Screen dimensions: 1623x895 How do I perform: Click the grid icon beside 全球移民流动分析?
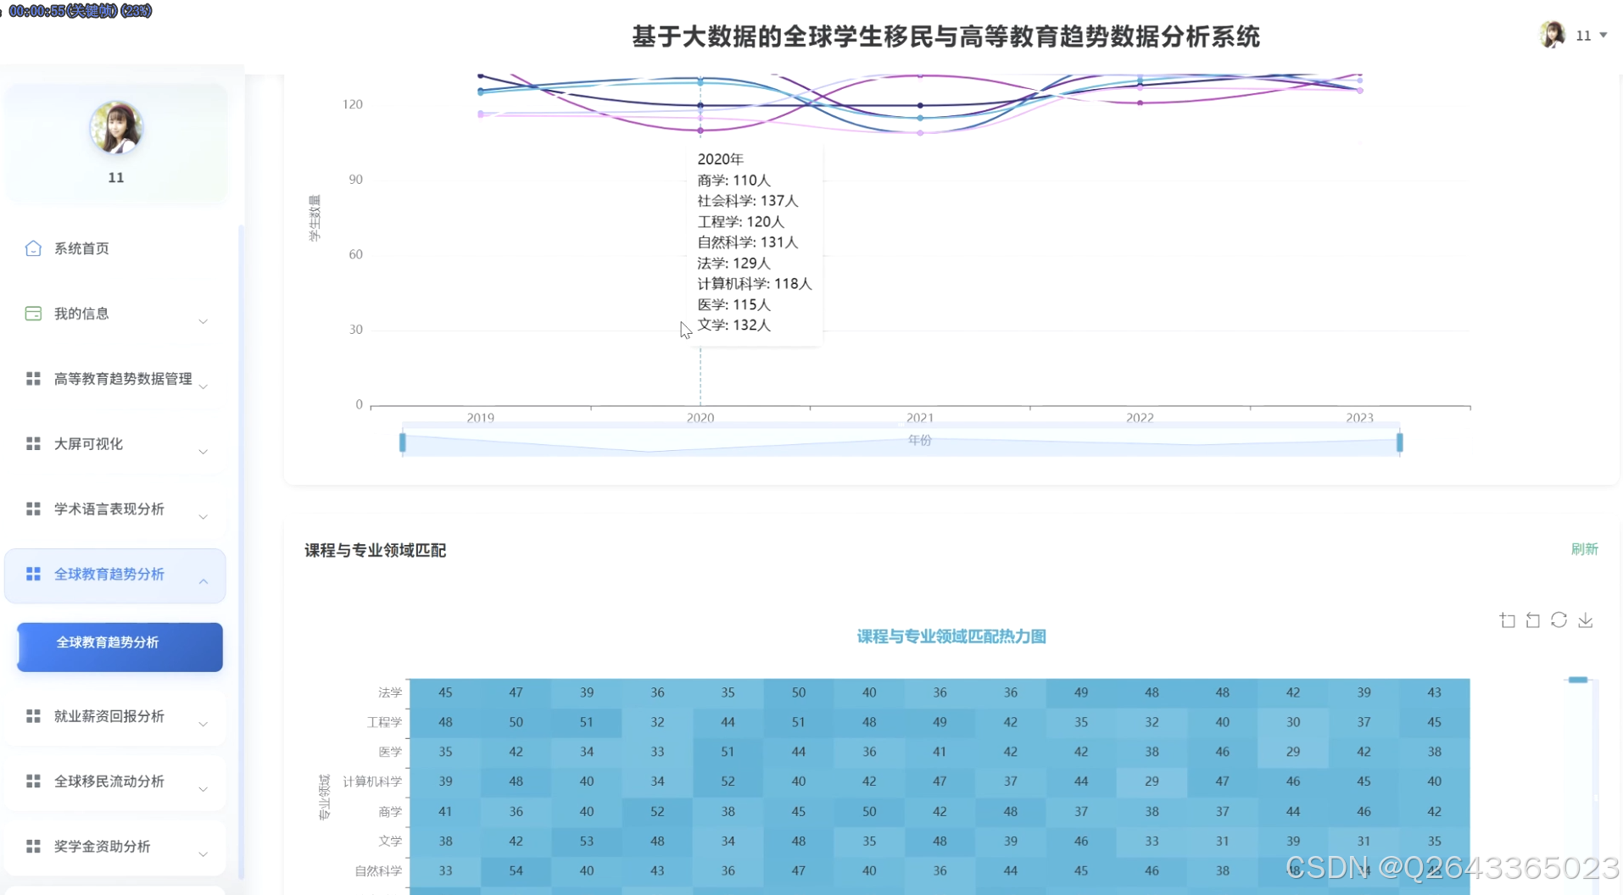(x=33, y=781)
